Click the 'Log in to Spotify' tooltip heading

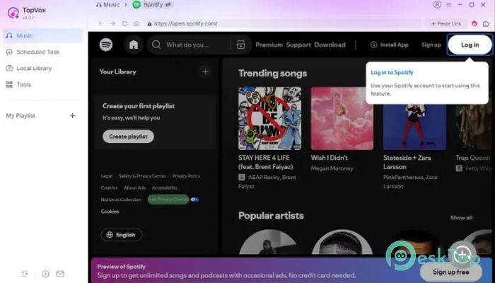392,72
